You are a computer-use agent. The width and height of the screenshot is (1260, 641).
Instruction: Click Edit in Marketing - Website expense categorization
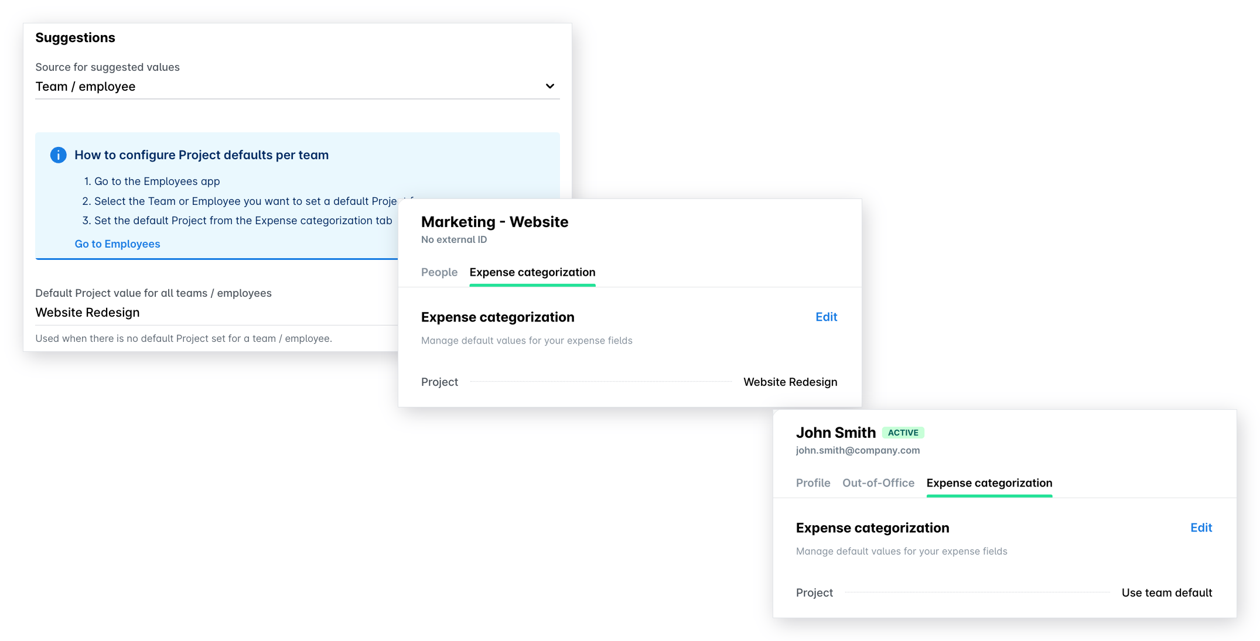point(826,317)
